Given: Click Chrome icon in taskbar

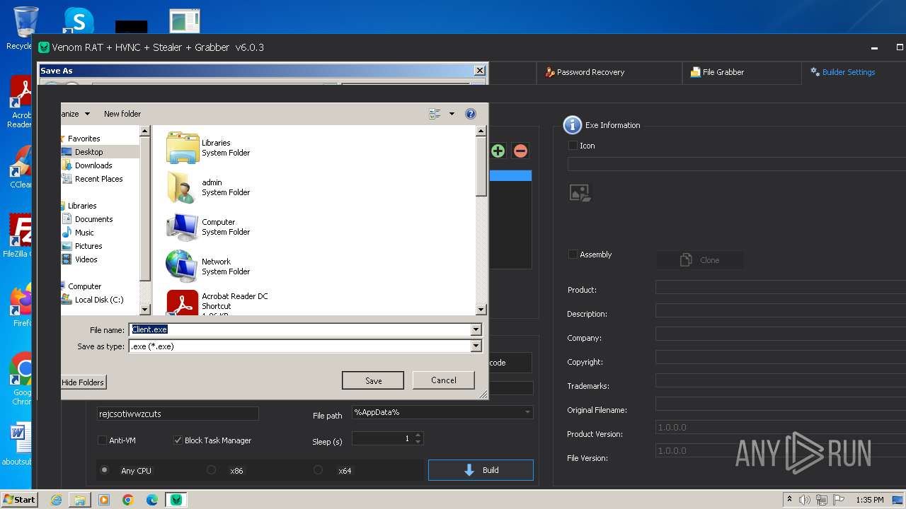Looking at the screenshot, I should (x=128, y=500).
